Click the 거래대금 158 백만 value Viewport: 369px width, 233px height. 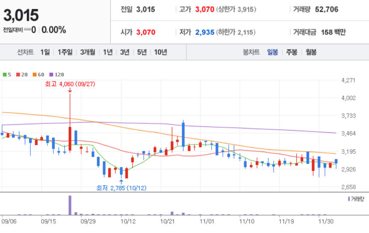pos(333,32)
